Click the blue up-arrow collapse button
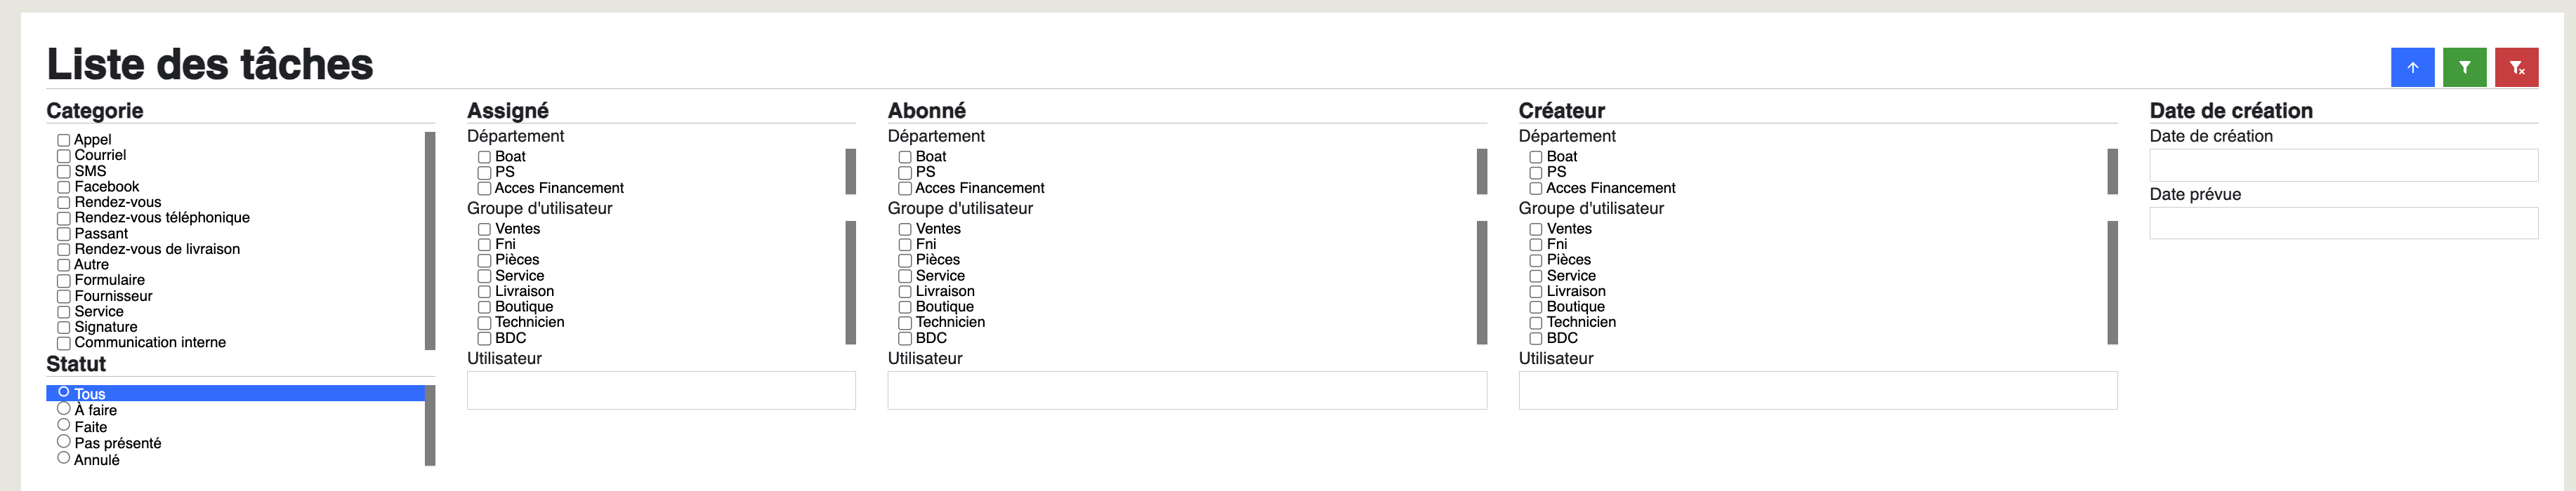The width and height of the screenshot is (2576, 491). coord(2412,68)
